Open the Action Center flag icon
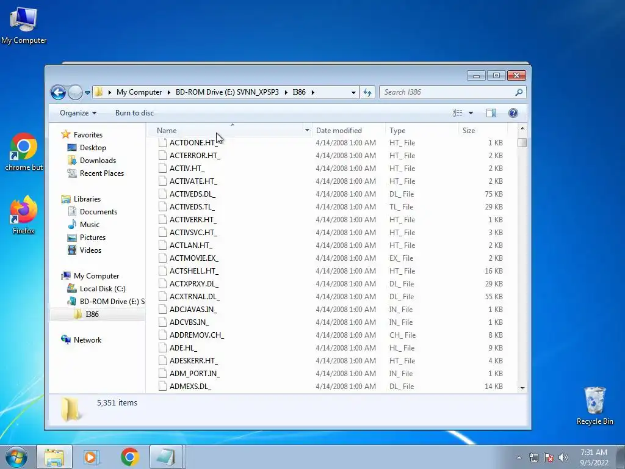This screenshot has height=469, width=625. (549, 457)
